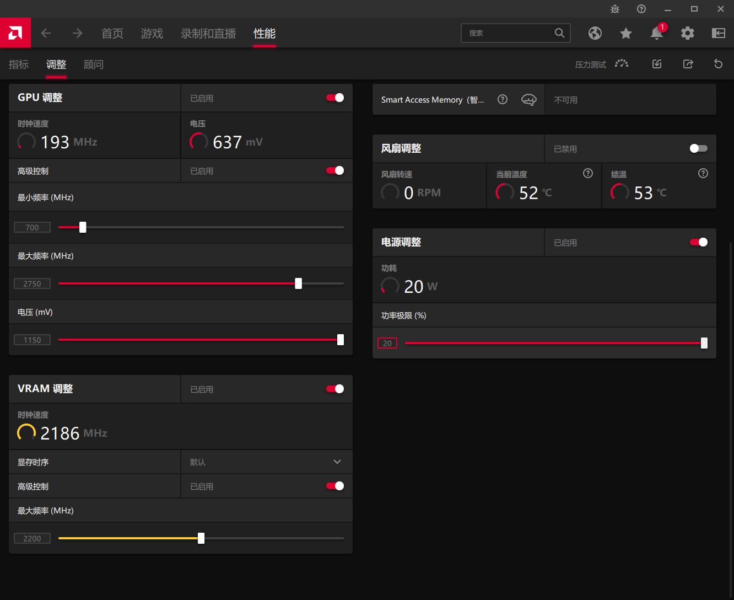Toggle the VRAM 调整 switch
Viewport: 734px width, 600px height.
(x=335, y=389)
